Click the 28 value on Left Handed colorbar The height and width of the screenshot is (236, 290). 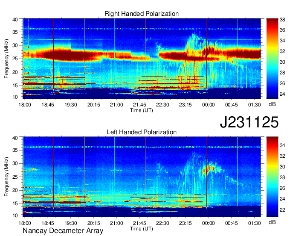pyautogui.click(x=282, y=177)
